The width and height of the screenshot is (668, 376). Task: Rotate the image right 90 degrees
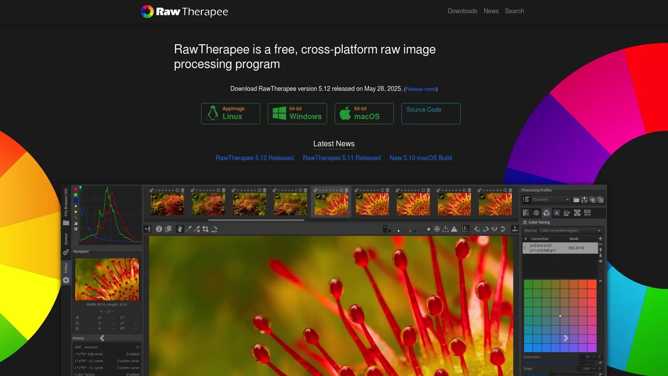(486, 229)
